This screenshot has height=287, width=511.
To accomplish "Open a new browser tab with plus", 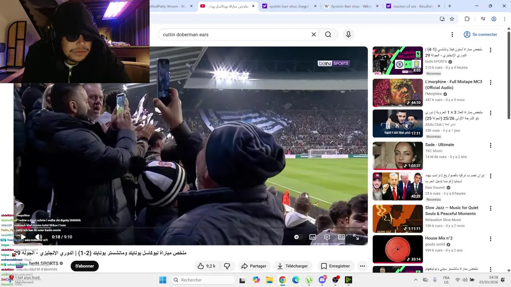I will pyautogui.click(x=450, y=6).
